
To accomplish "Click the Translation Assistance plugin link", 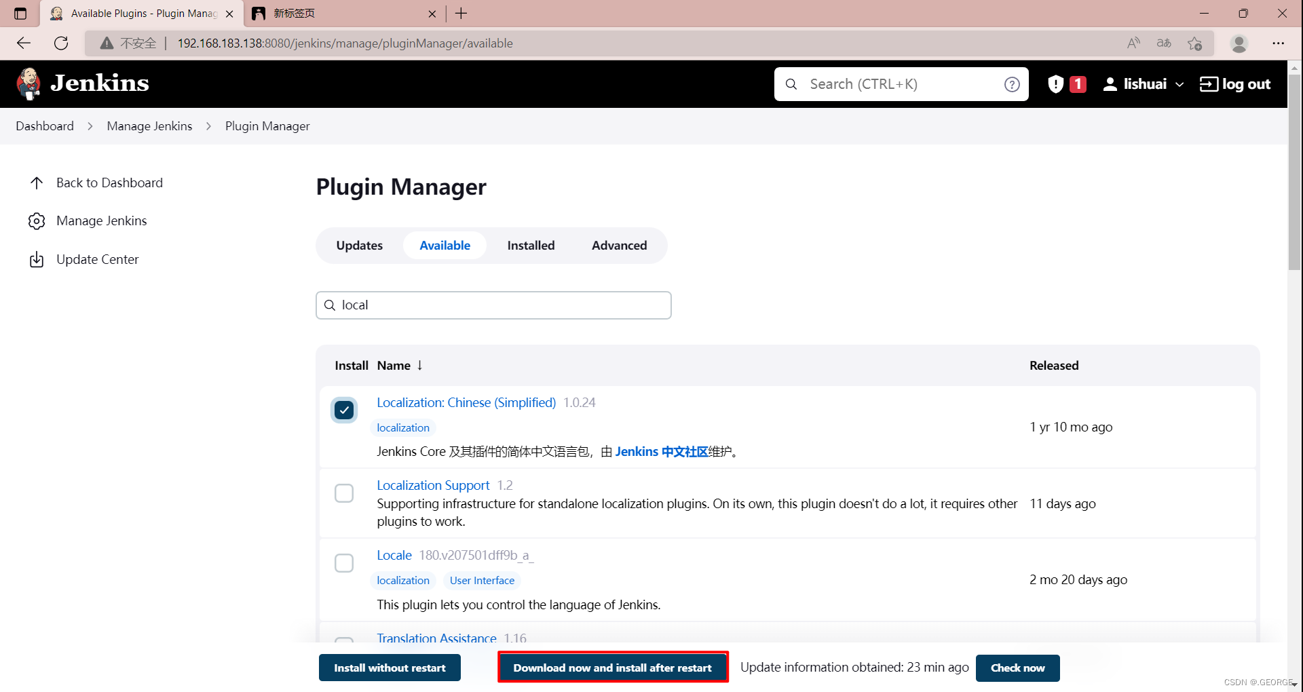I will click(436, 638).
